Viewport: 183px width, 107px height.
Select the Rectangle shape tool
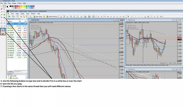(x=1, y=23)
